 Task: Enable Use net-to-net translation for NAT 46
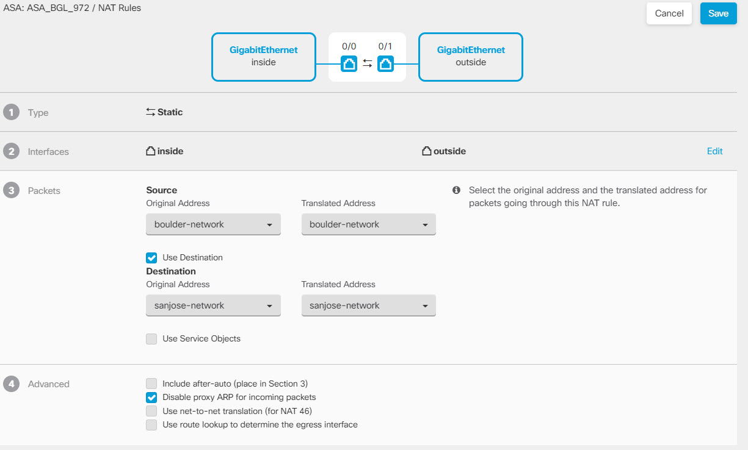[151, 411]
